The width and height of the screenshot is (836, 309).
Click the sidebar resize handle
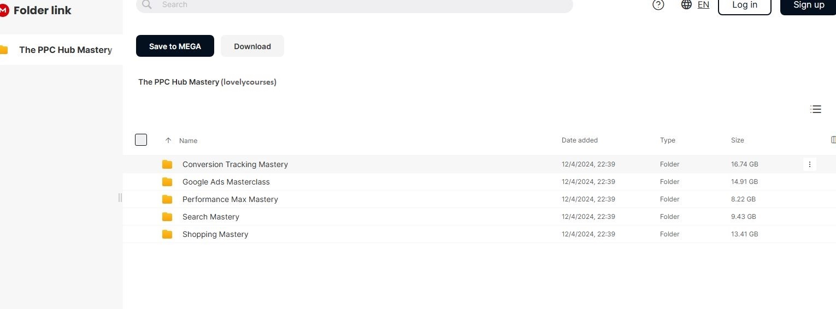click(120, 198)
